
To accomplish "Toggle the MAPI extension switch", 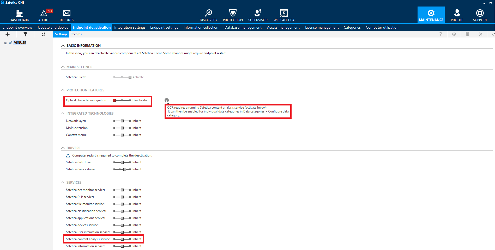I will click(x=122, y=128).
